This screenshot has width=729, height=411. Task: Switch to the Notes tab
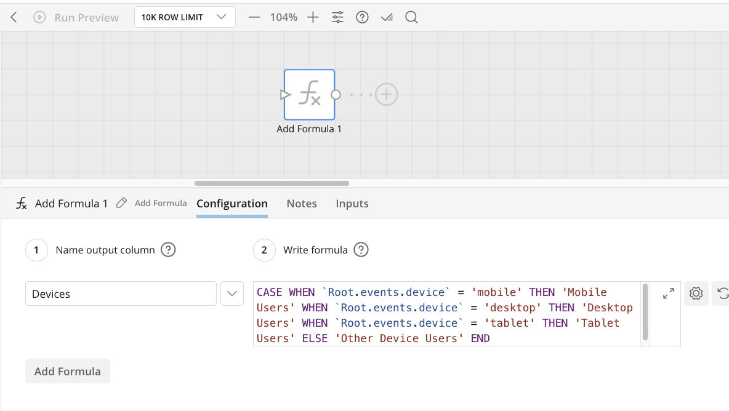(x=302, y=204)
